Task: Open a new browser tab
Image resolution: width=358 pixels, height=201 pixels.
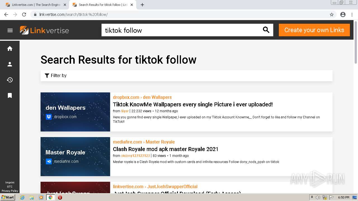Action: pos(142,5)
